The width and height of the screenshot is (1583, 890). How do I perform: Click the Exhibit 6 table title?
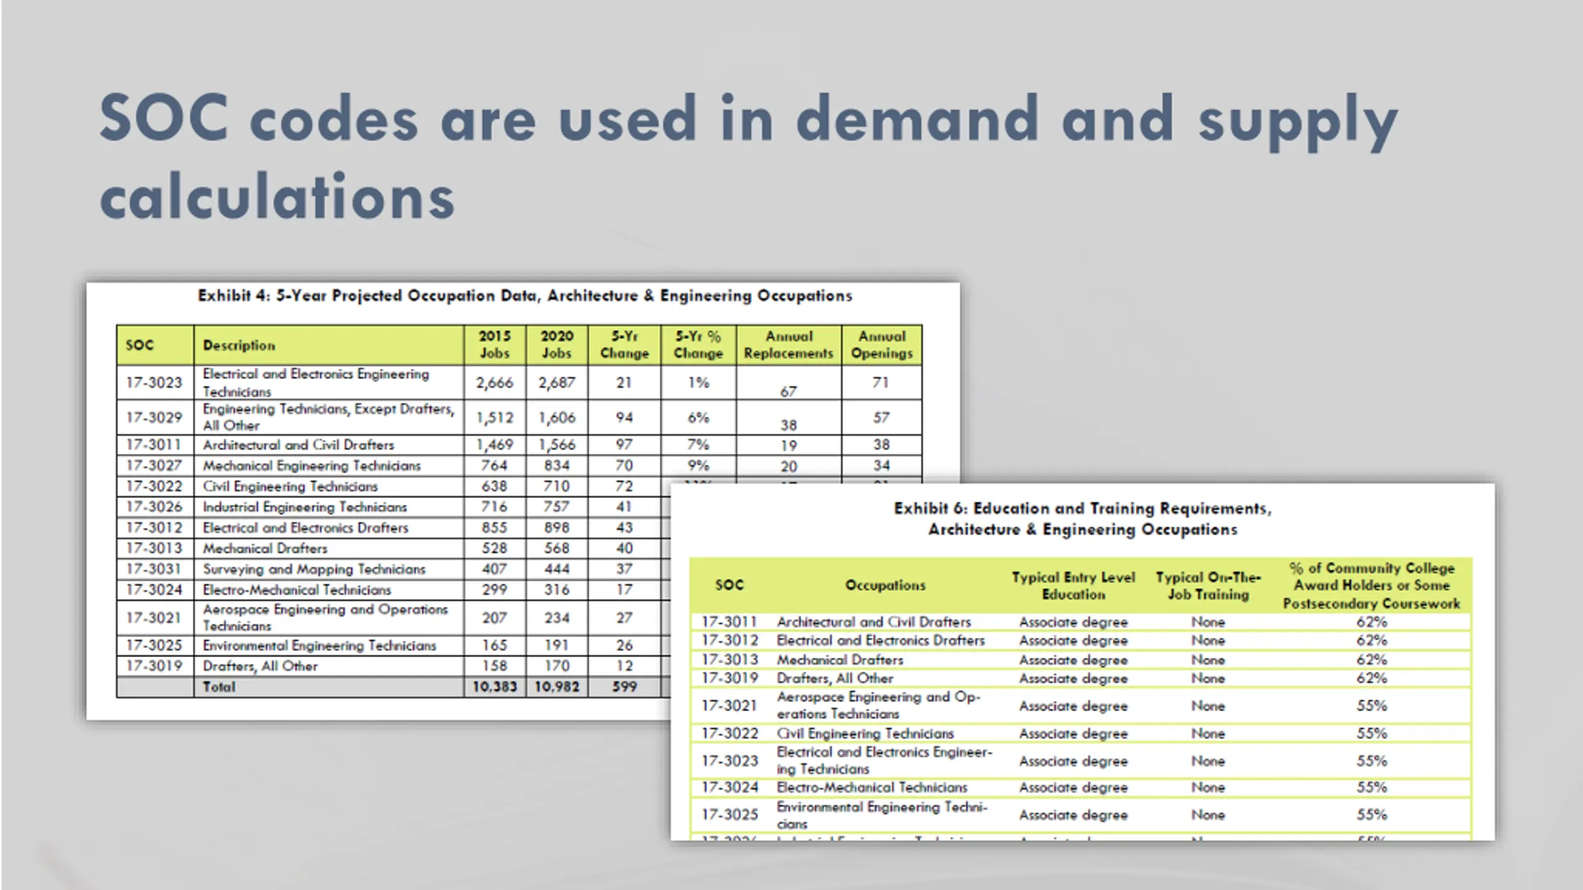(x=1083, y=519)
